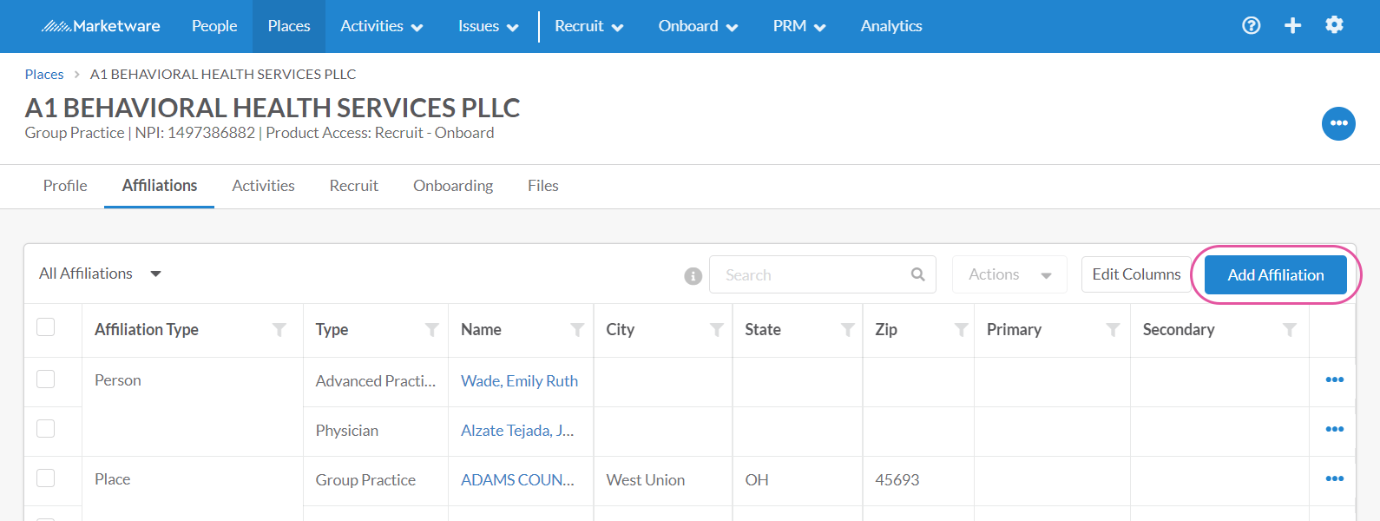
Task: Follow the Places breadcrumb link
Action: [44, 75]
